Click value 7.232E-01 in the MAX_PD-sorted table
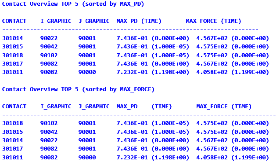The height and width of the screenshot is (162, 280). click(132, 72)
